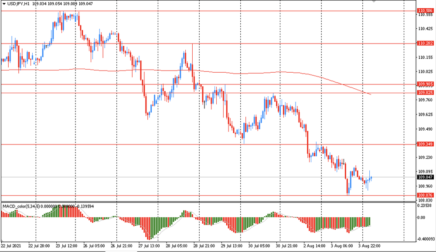Click the 108.960 price scale value
436x252 pixels.
426,186
